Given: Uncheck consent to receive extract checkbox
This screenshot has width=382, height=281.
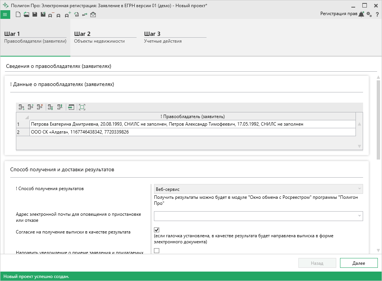Looking at the screenshot, I should 157,230.
